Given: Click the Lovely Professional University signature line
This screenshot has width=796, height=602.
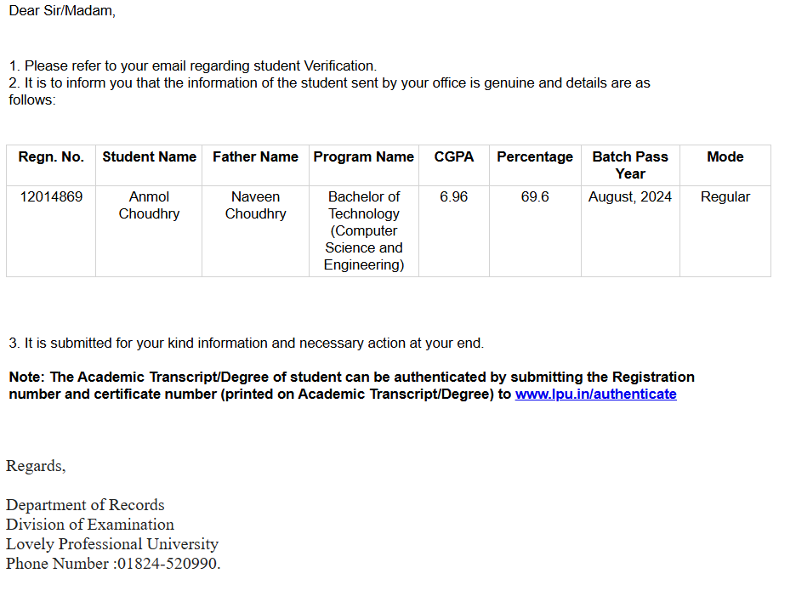Looking at the screenshot, I should pos(112,544).
